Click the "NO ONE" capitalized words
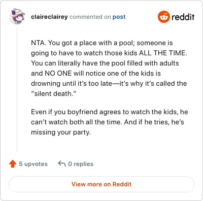The width and height of the screenshot is (203, 201). click(x=58, y=73)
